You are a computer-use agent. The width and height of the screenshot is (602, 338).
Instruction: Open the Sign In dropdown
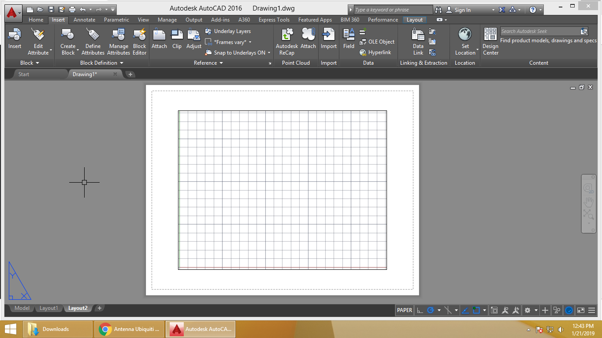[x=493, y=10]
